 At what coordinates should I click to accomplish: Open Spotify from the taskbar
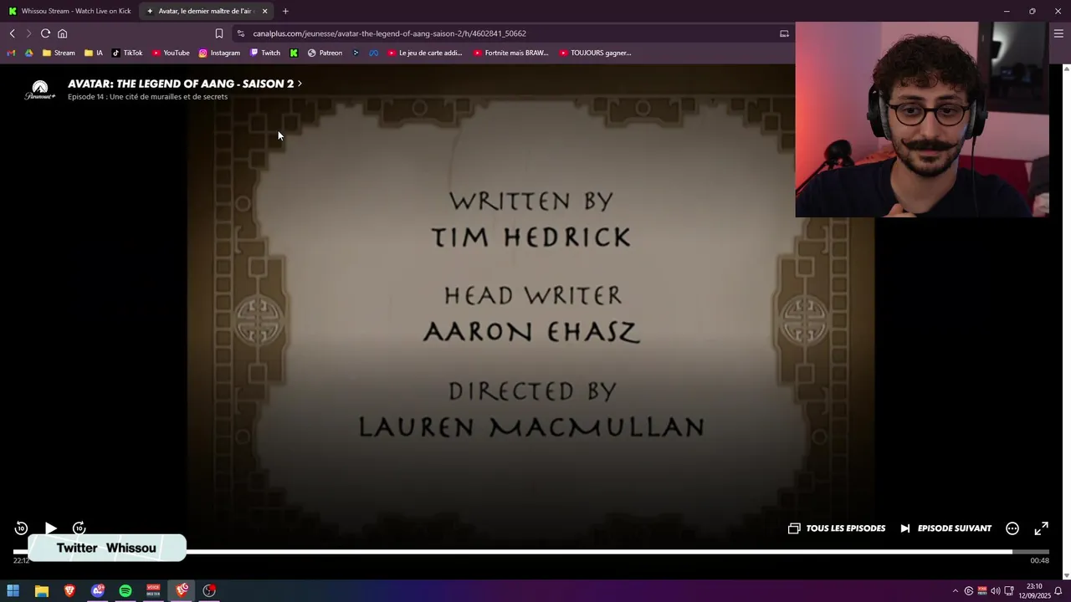126,591
